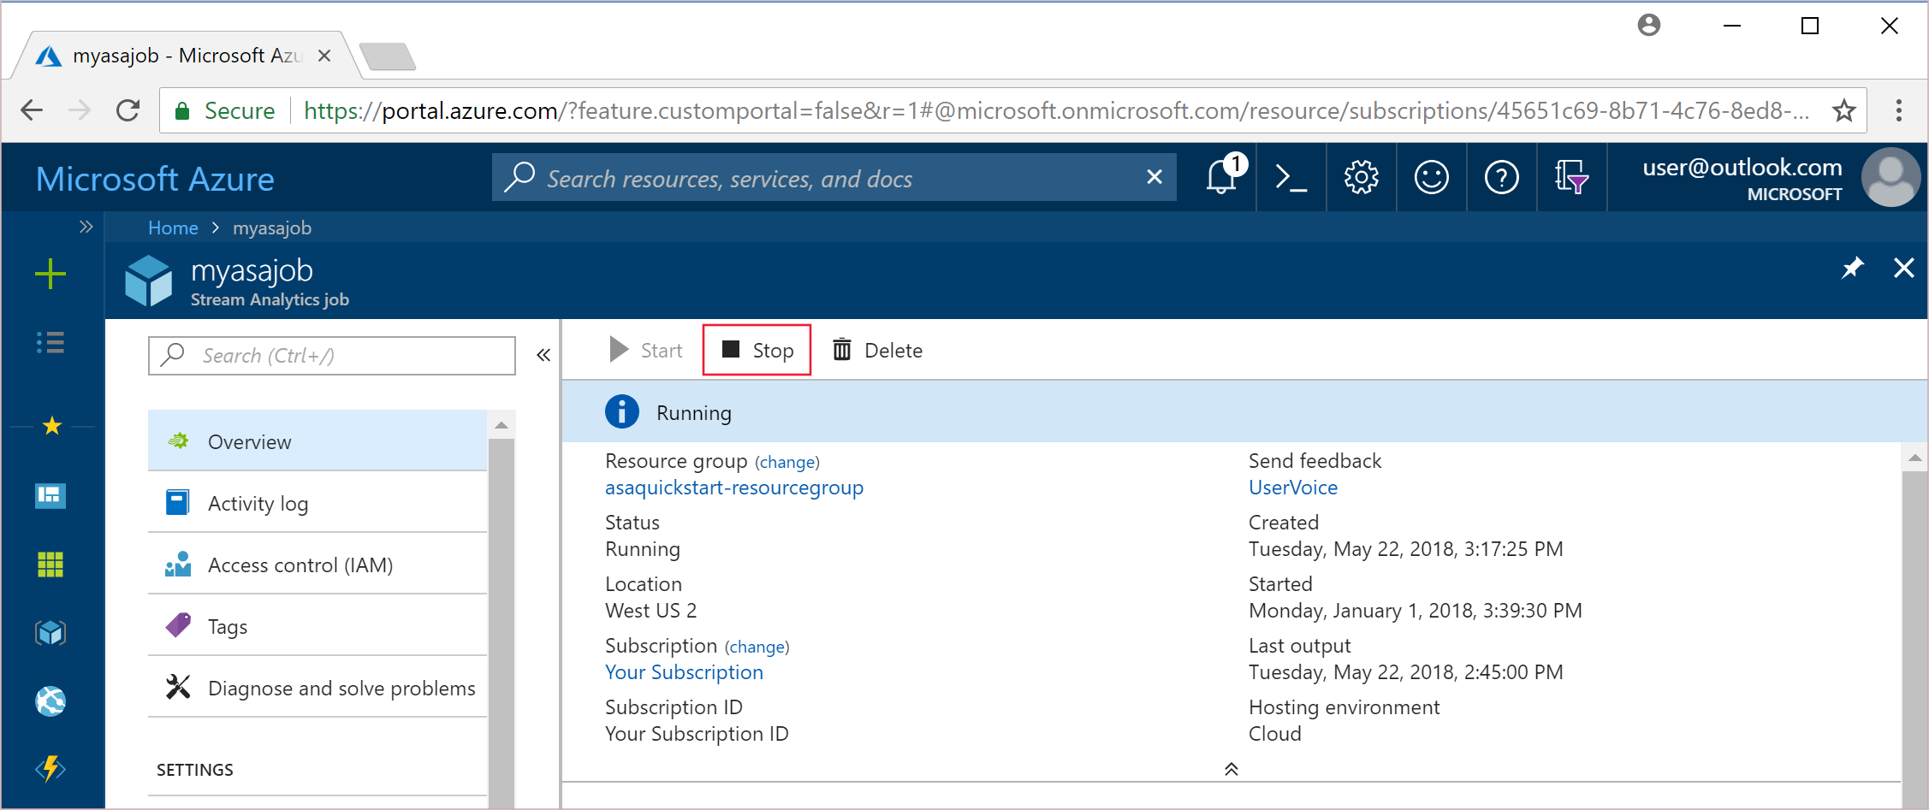Open the help question mark menu

1502,177
